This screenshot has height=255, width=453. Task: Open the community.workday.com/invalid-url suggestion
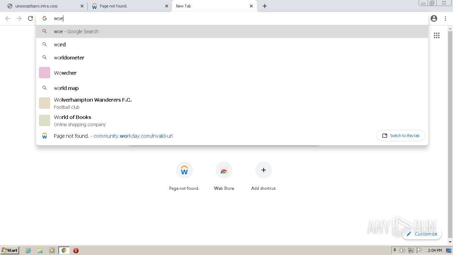coord(205,136)
